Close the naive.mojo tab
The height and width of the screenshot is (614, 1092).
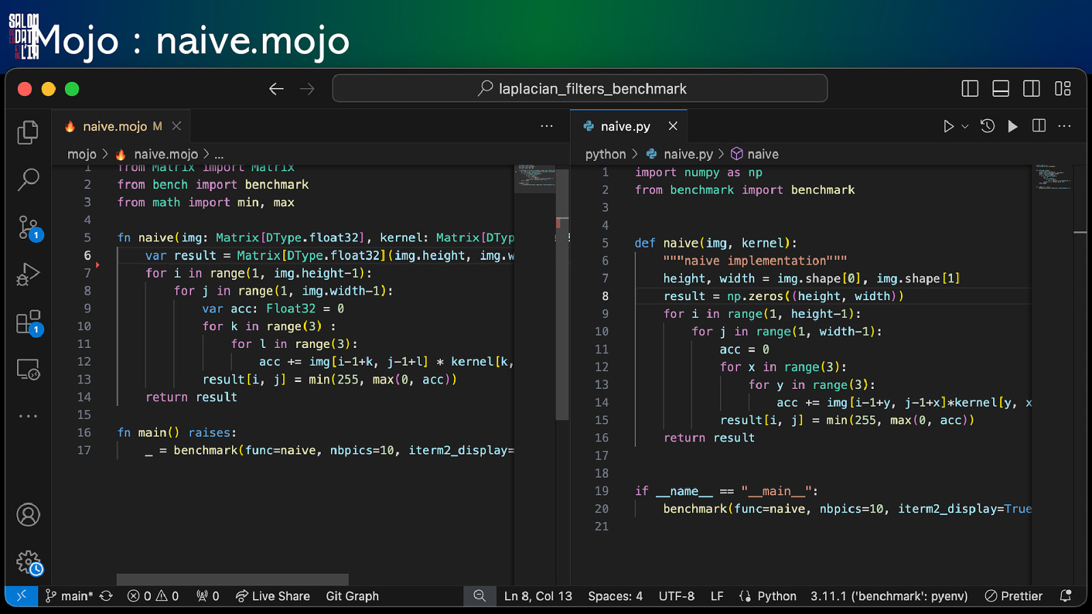(x=177, y=126)
